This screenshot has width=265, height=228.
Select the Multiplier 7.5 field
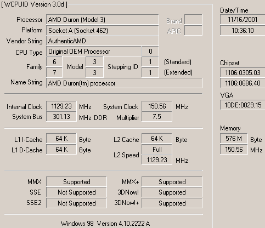click(157, 116)
